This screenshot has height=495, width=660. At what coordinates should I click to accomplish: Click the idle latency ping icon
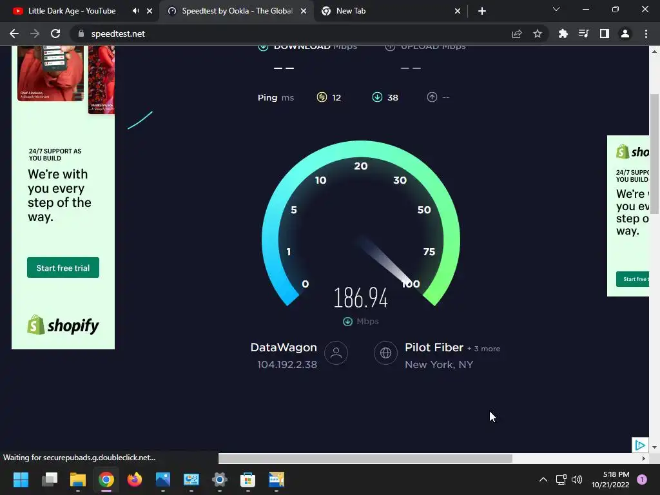pyautogui.click(x=322, y=97)
